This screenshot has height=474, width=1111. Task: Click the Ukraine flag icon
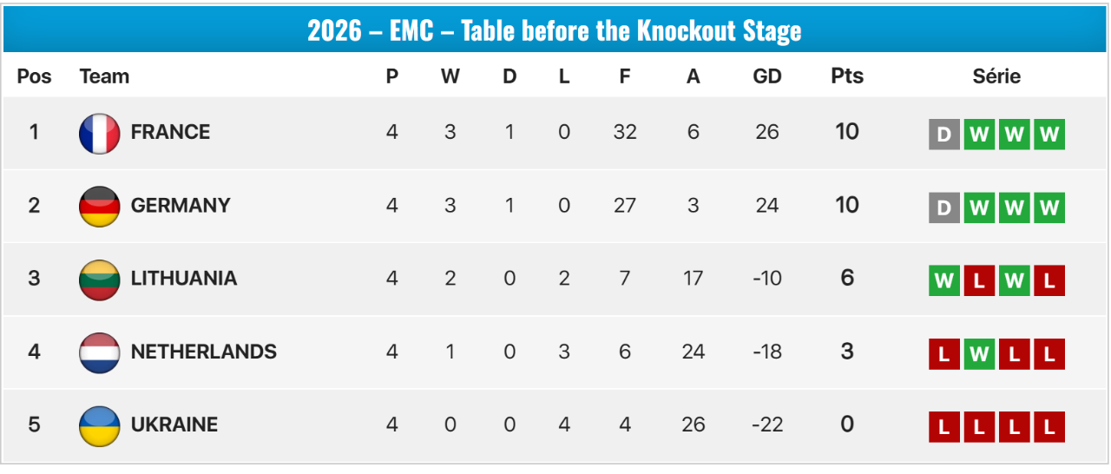(x=100, y=426)
